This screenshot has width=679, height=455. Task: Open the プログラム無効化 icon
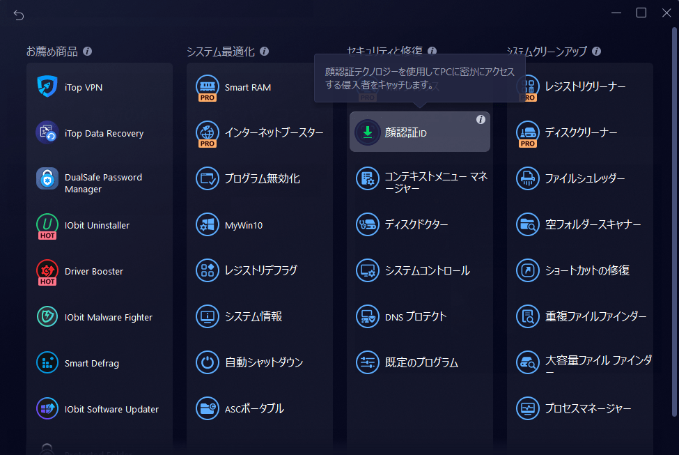coord(208,178)
